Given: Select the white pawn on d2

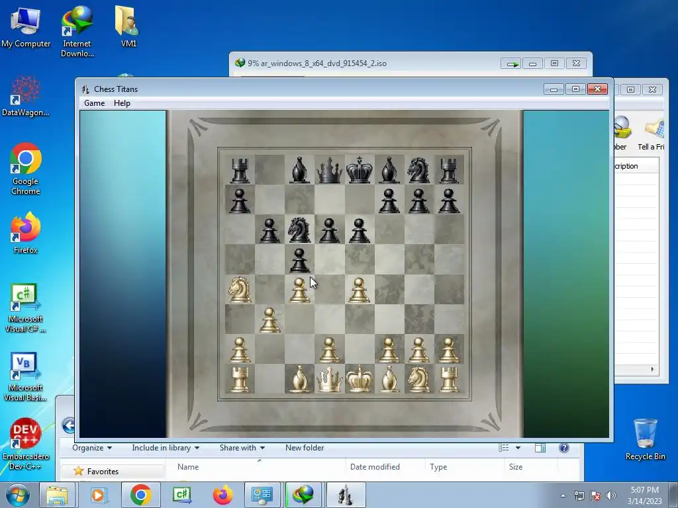Looking at the screenshot, I should pos(329,349).
